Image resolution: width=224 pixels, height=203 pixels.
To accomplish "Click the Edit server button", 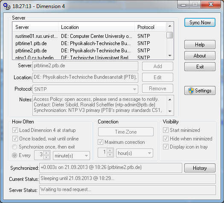I will pos(157,77).
